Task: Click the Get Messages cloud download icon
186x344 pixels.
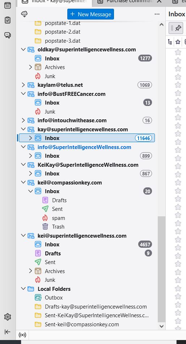Action: [24, 14]
